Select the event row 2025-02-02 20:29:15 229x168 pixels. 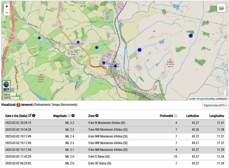point(114,123)
